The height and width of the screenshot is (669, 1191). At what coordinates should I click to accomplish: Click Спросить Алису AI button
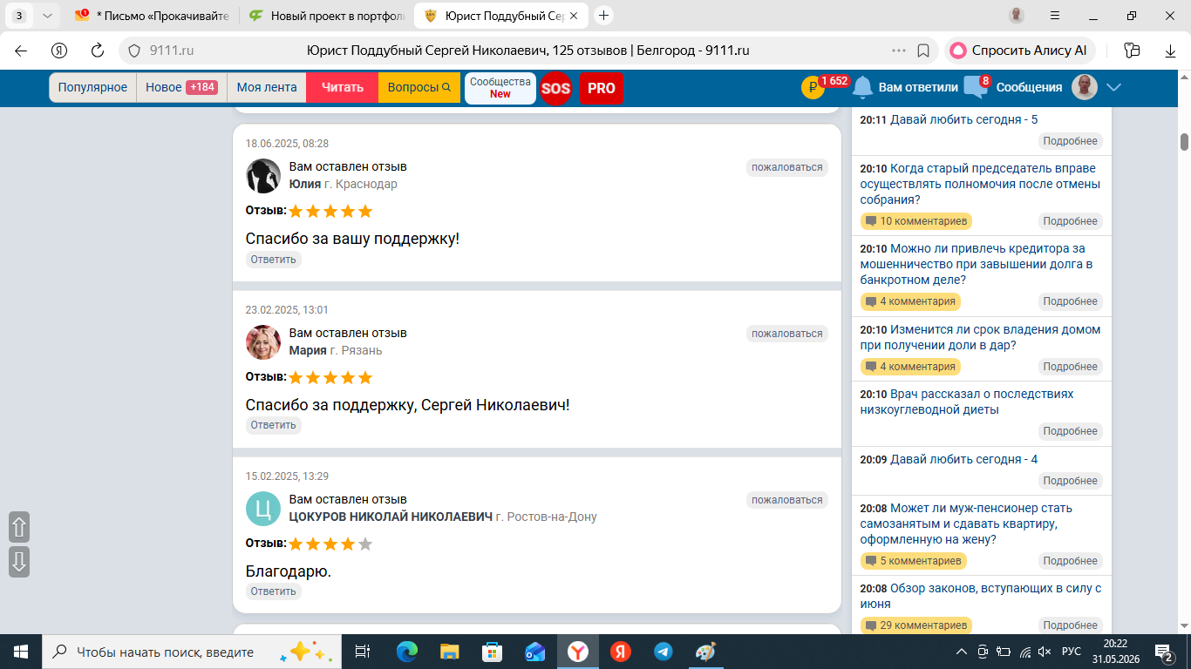coord(1021,51)
